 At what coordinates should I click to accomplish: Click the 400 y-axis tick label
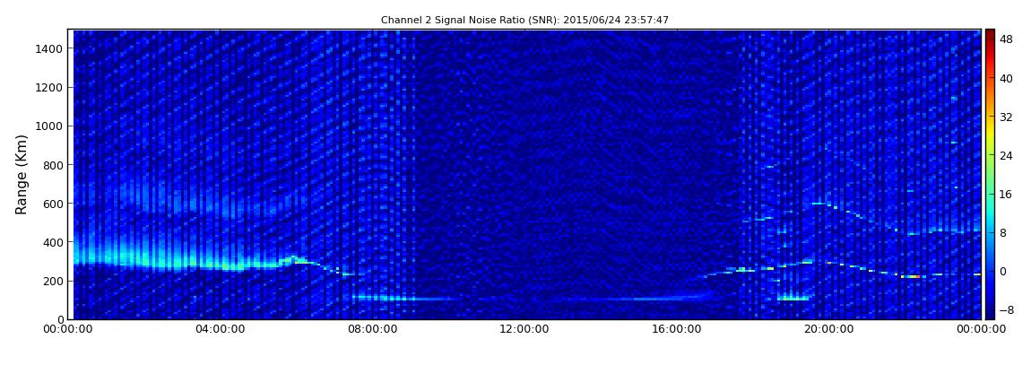click(x=54, y=243)
